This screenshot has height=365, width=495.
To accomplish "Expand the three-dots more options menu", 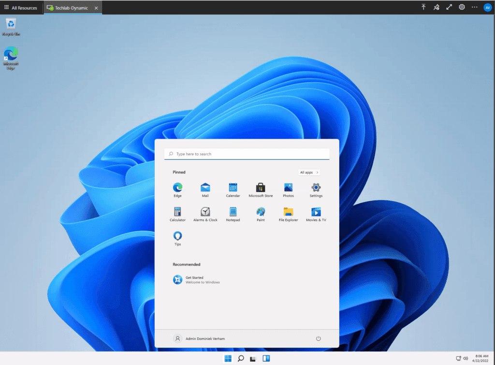I will click(x=474, y=7).
